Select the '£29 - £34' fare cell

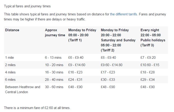147,80
